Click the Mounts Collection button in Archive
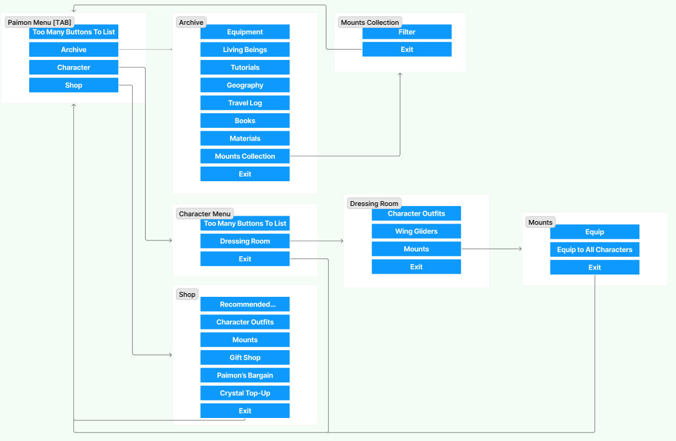676x441 pixels. (245, 156)
